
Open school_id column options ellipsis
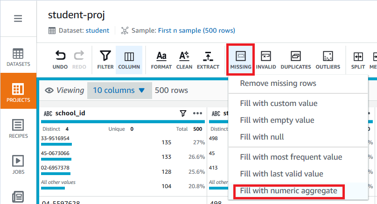[197, 113]
